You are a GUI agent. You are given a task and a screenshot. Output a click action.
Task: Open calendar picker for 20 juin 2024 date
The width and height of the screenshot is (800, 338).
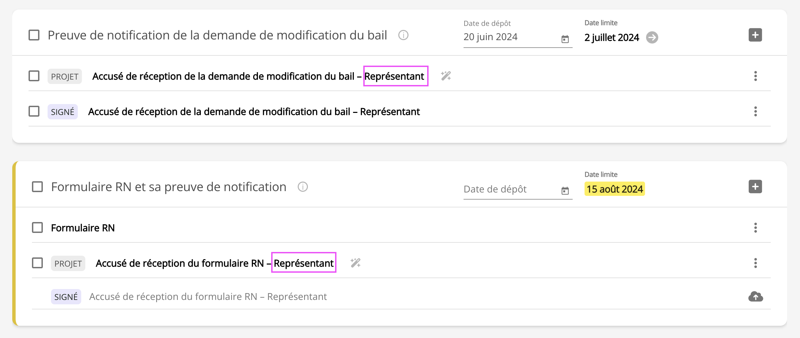point(565,39)
